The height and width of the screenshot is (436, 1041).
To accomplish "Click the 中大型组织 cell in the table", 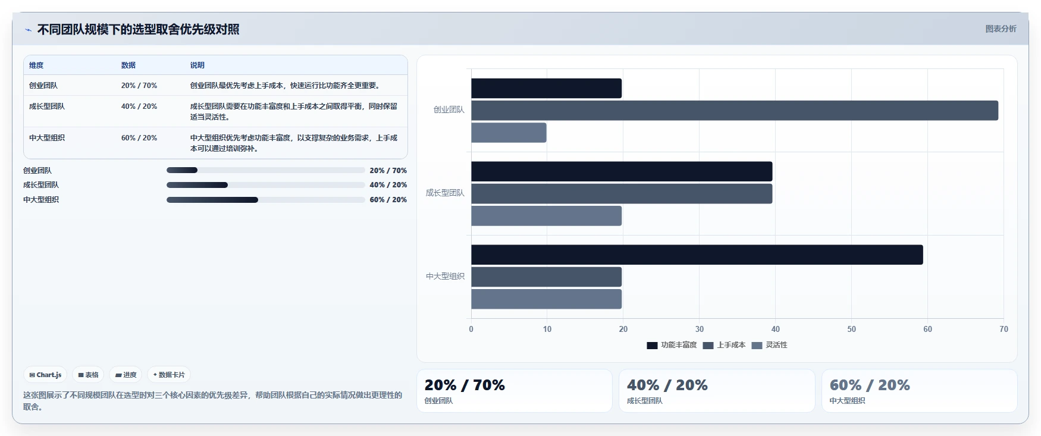I will point(47,138).
